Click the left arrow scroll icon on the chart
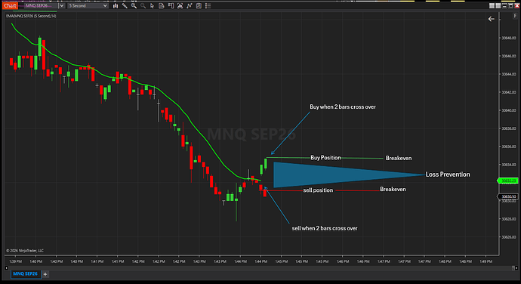This screenshot has width=521, height=284. (x=491, y=19)
